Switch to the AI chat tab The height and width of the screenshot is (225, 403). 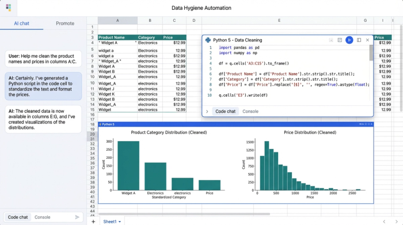click(x=22, y=24)
